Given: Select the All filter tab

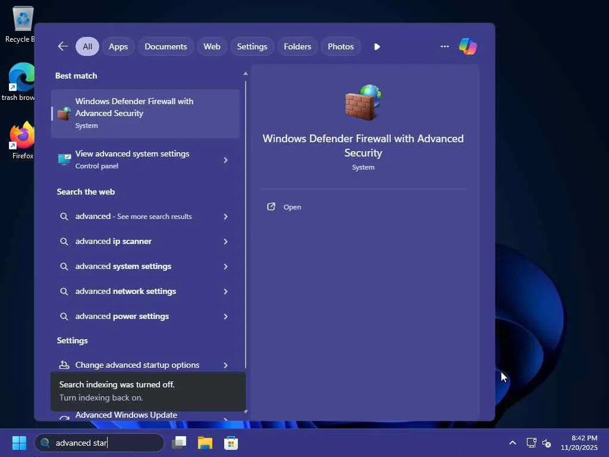Looking at the screenshot, I should click(87, 46).
